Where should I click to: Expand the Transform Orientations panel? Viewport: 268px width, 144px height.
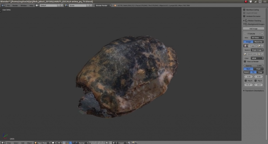point(244,91)
